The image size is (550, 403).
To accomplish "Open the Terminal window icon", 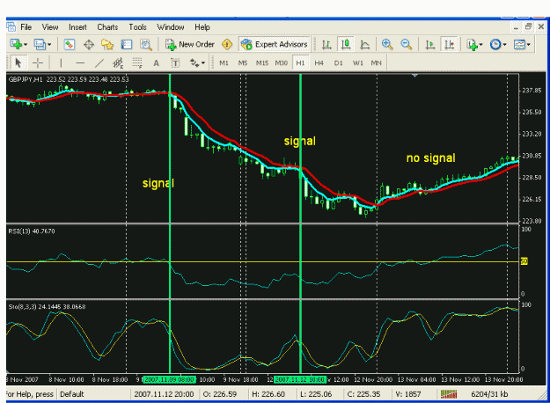I will [126, 45].
